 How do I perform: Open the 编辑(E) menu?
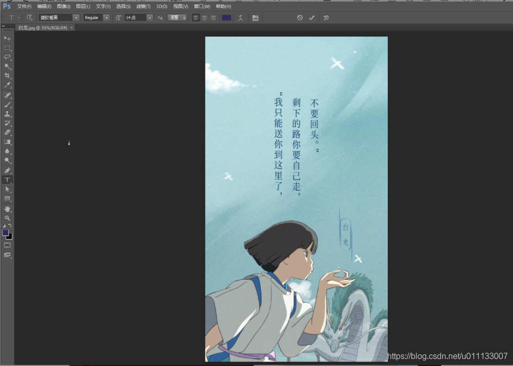[x=44, y=6]
